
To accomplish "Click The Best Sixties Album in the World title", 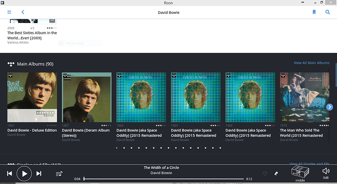I will click(x=32, y=35).
